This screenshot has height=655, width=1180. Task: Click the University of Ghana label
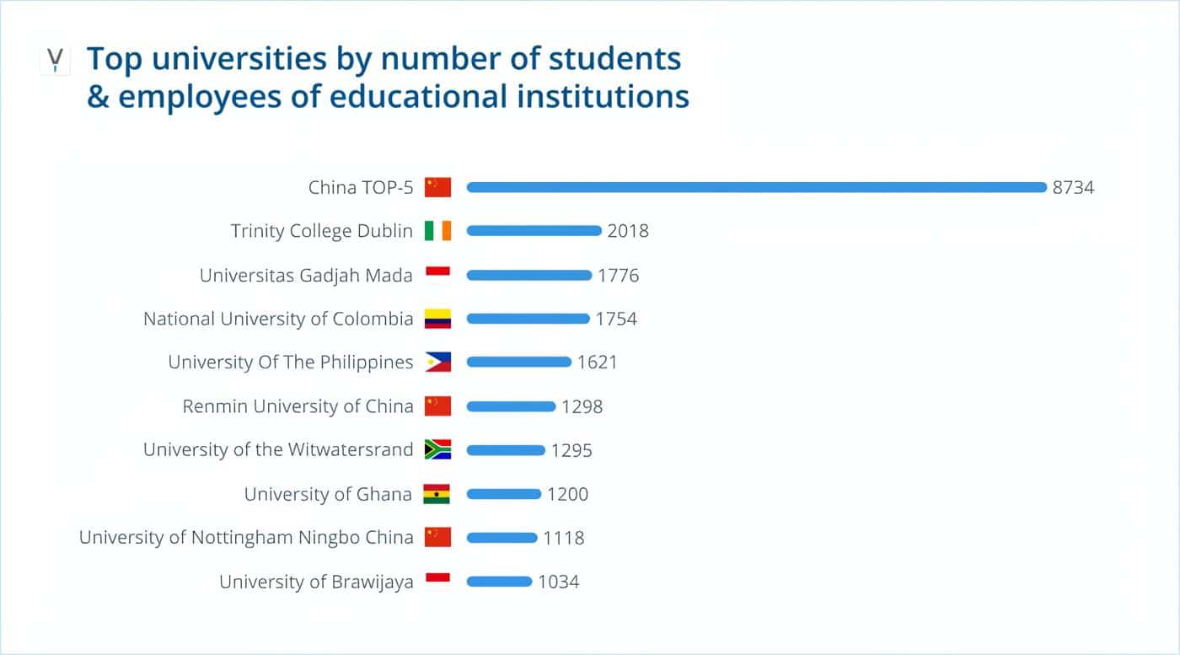pos(328,494)
